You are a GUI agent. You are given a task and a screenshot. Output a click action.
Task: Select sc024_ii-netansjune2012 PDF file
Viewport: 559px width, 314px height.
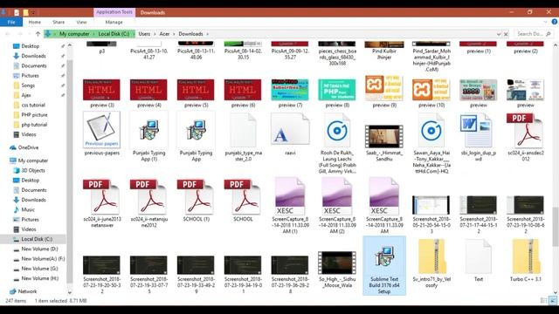148,196
